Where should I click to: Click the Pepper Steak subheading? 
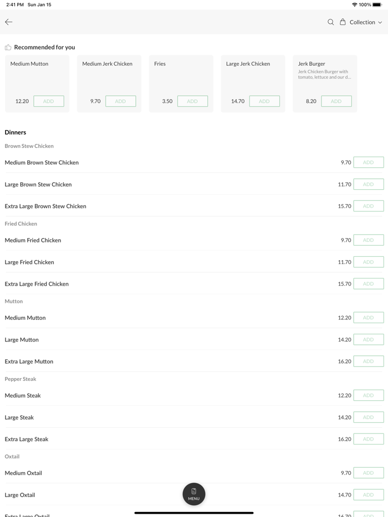(21, 379)
